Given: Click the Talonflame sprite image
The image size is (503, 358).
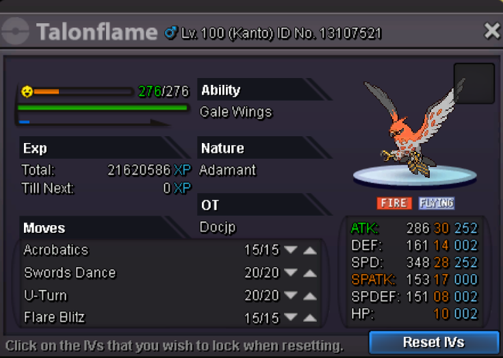Looking at the screenshot, I should pos(414,128).
